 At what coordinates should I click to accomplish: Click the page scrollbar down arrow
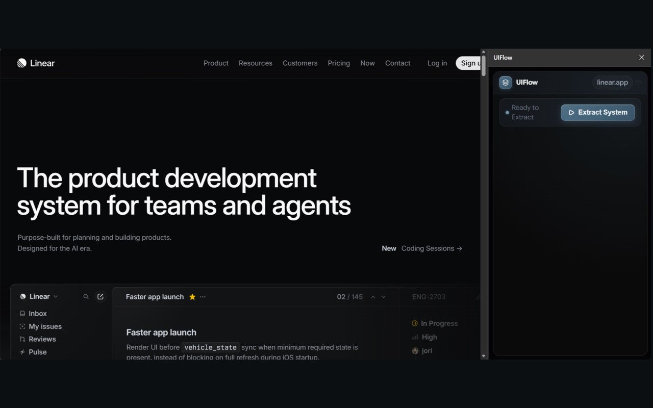[x=484, y=356]
